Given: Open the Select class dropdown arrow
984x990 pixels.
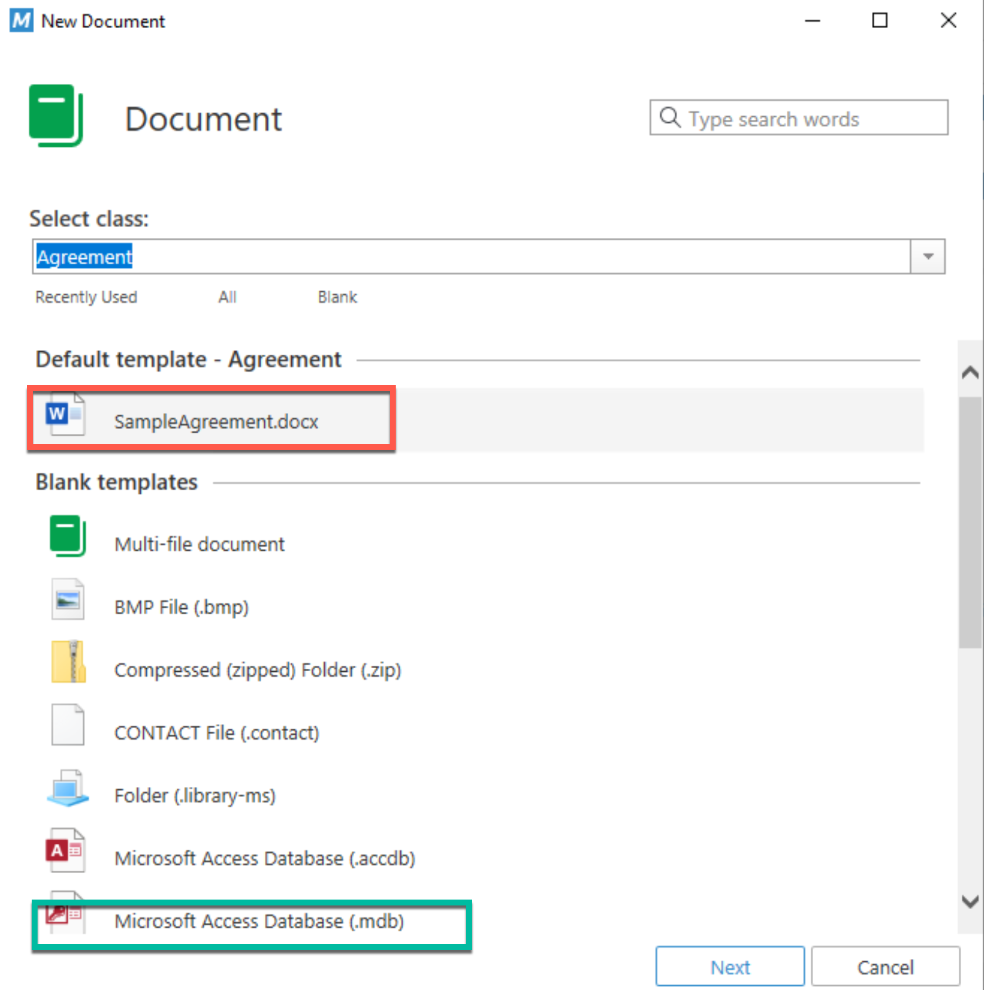Looking at the screenshot, I should click(x=928, y=257).
